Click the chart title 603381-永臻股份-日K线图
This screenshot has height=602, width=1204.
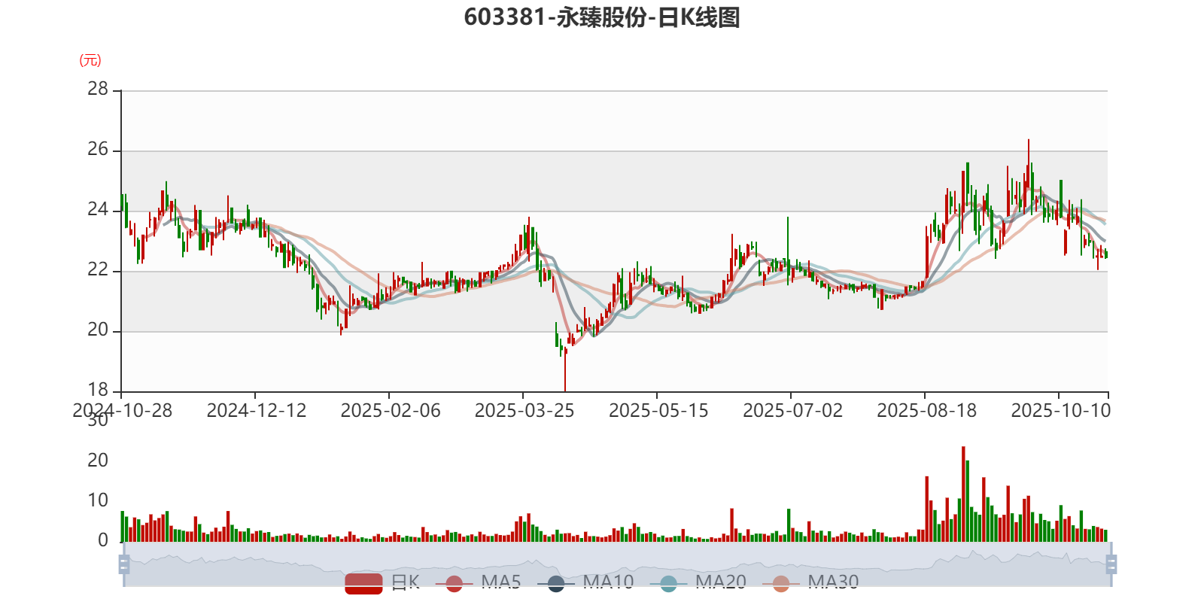602,17
